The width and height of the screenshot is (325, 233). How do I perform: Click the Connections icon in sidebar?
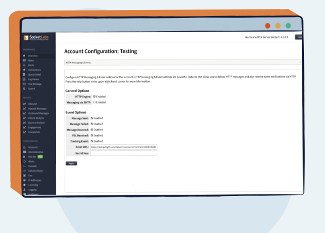pos(24,69)
